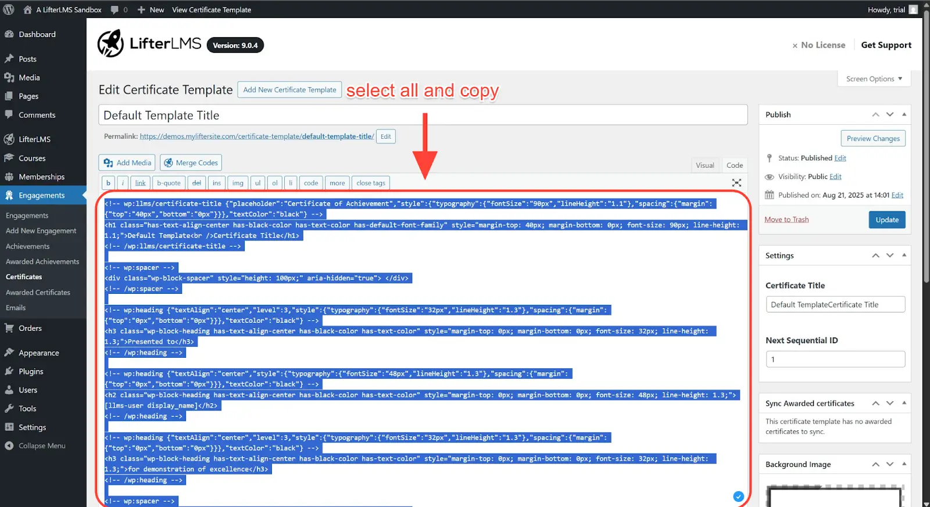Screen dimensions: 930x507
Task: Toggle distraction-free fullscreen editor icon
Action: pyautogui.click(x=736, y=182)
